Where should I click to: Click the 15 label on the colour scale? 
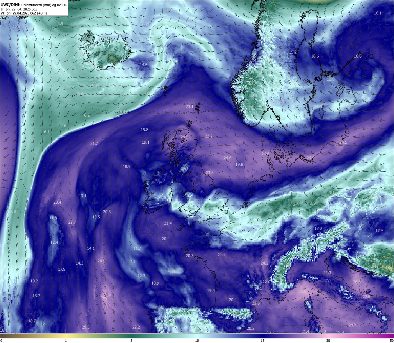point(263,341)
